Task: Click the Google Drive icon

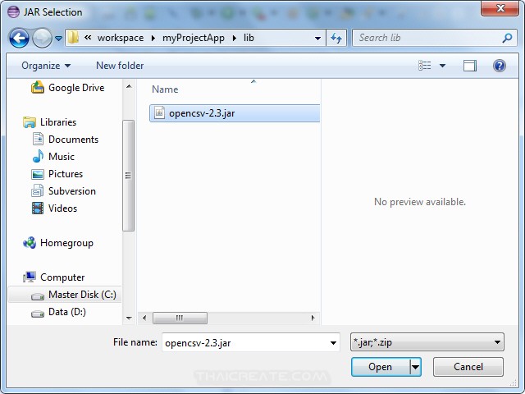Action: point(38,88)
